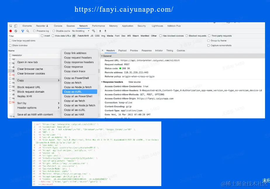Enable the Preserve log checkbox
Viewport: 270px width, 189px height.
point(34,31)
